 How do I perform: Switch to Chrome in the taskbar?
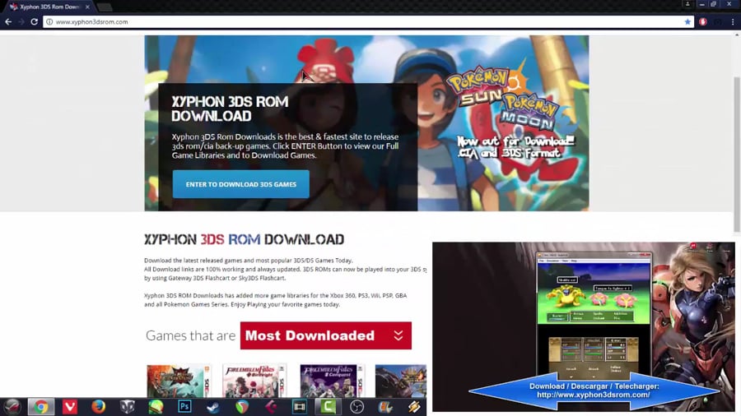click(41, 407)
